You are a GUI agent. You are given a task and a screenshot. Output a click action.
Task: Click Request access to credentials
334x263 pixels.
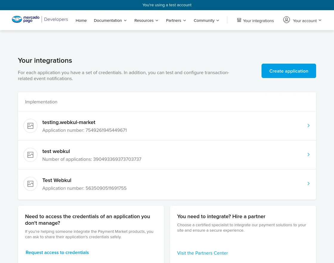57,253
